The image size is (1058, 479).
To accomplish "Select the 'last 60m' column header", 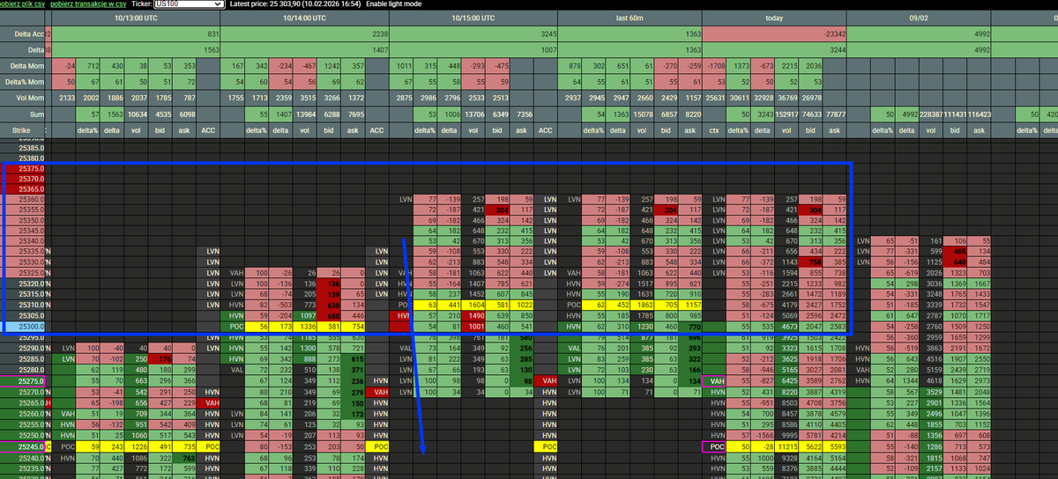I will click(630, 18).
